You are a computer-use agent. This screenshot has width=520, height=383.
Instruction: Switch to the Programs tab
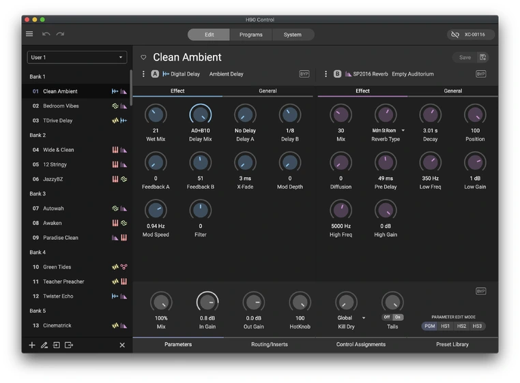point(251,35)
